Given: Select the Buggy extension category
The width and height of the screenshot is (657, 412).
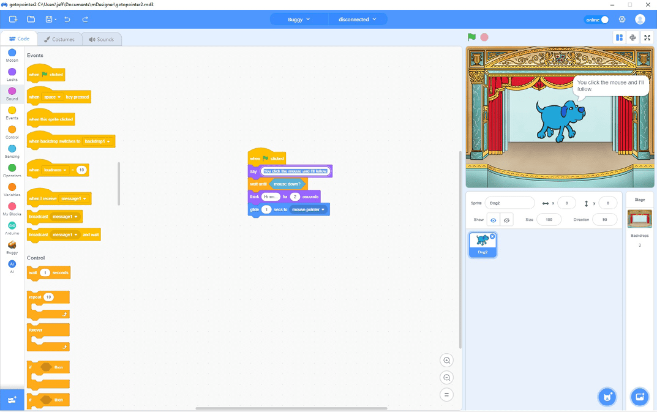Looking at the screenshot, I should [x=12, y=247].
